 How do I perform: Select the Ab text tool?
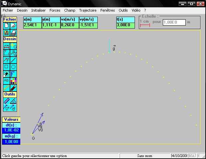pos(6,81)
